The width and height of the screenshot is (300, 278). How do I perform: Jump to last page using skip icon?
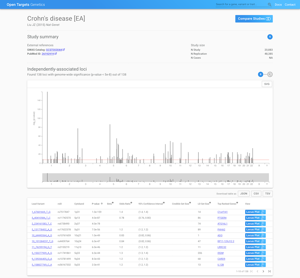click(x=269, y=271)
